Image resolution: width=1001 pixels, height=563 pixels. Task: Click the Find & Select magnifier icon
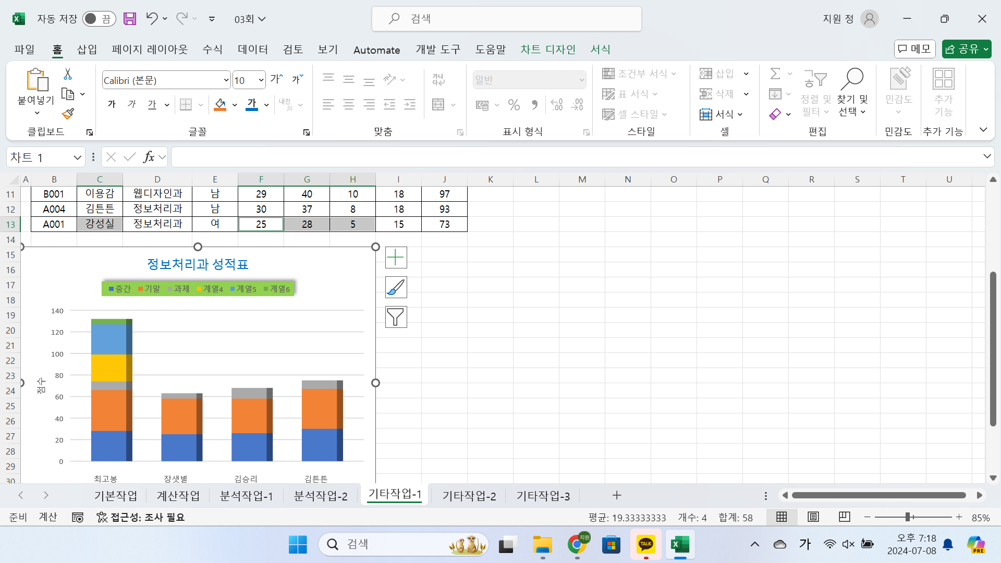[852, 79]
